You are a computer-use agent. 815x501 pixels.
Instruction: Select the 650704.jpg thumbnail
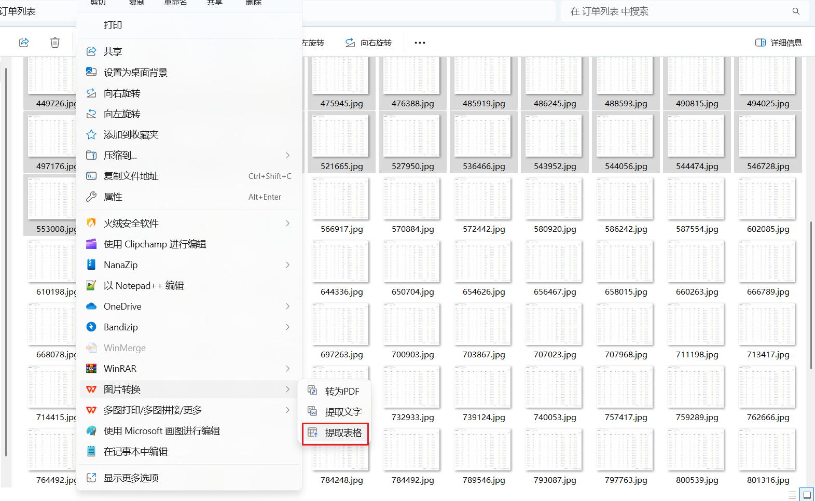click(412, 267)
